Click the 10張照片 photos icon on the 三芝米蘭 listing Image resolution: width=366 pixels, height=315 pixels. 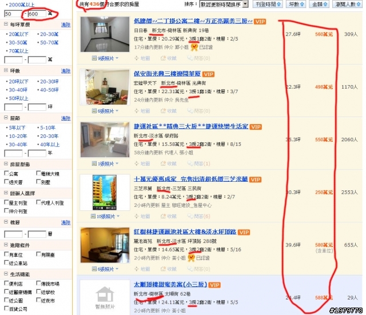[x=93, y=216]
